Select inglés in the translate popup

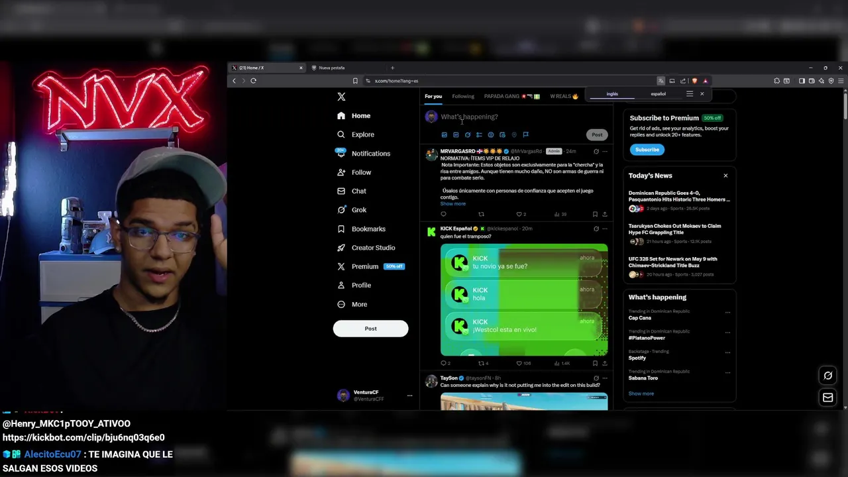point(612,94)
